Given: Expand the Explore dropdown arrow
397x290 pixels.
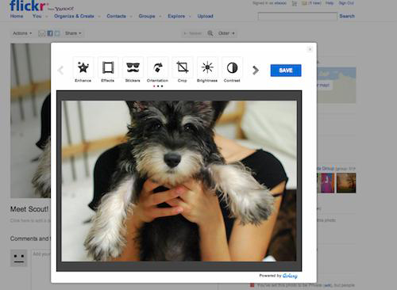Looking at the screenshot, I should (190, 17).
